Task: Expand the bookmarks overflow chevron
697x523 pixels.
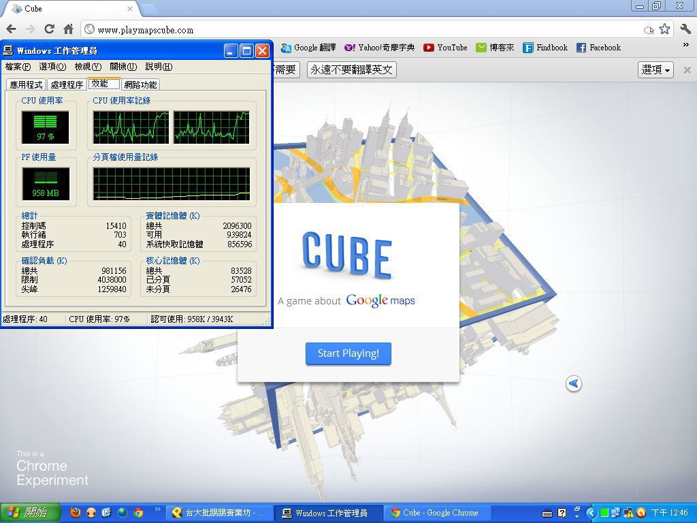Action: point(686,45)
